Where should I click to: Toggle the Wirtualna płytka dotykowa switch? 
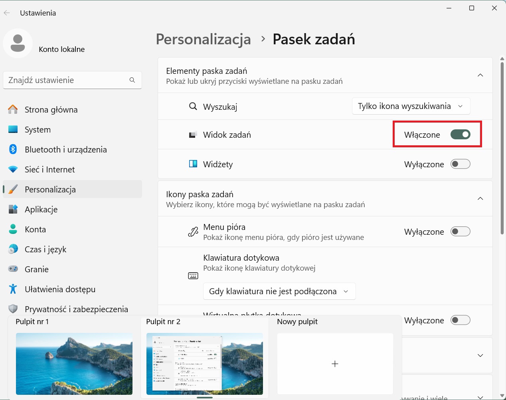[x=461, y=320]
